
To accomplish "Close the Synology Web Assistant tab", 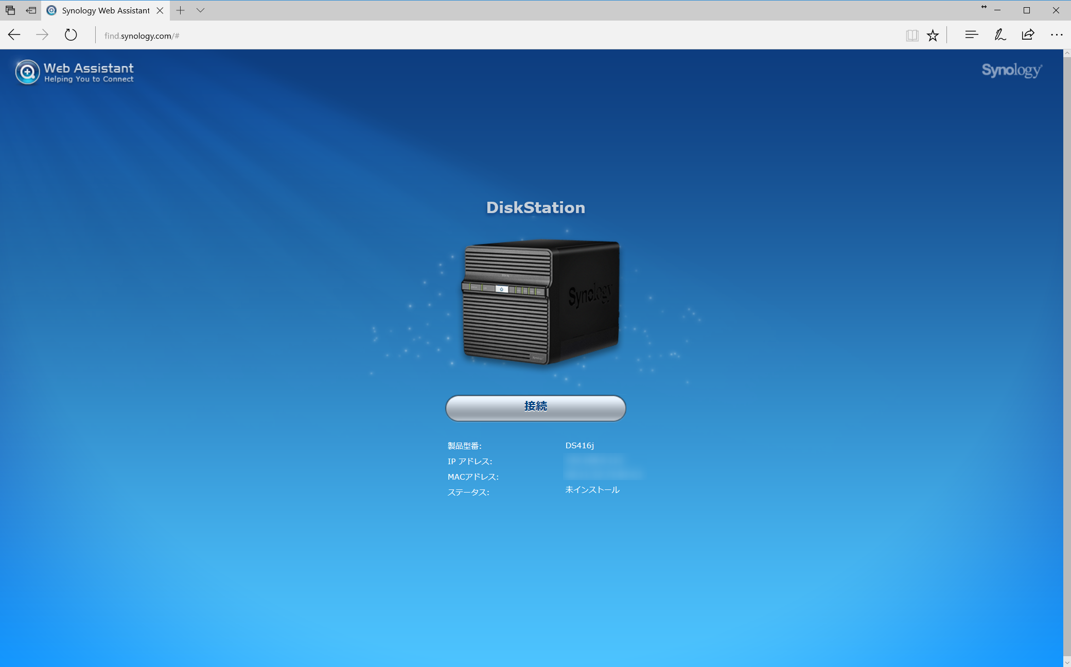I will (x=160, y=10).
